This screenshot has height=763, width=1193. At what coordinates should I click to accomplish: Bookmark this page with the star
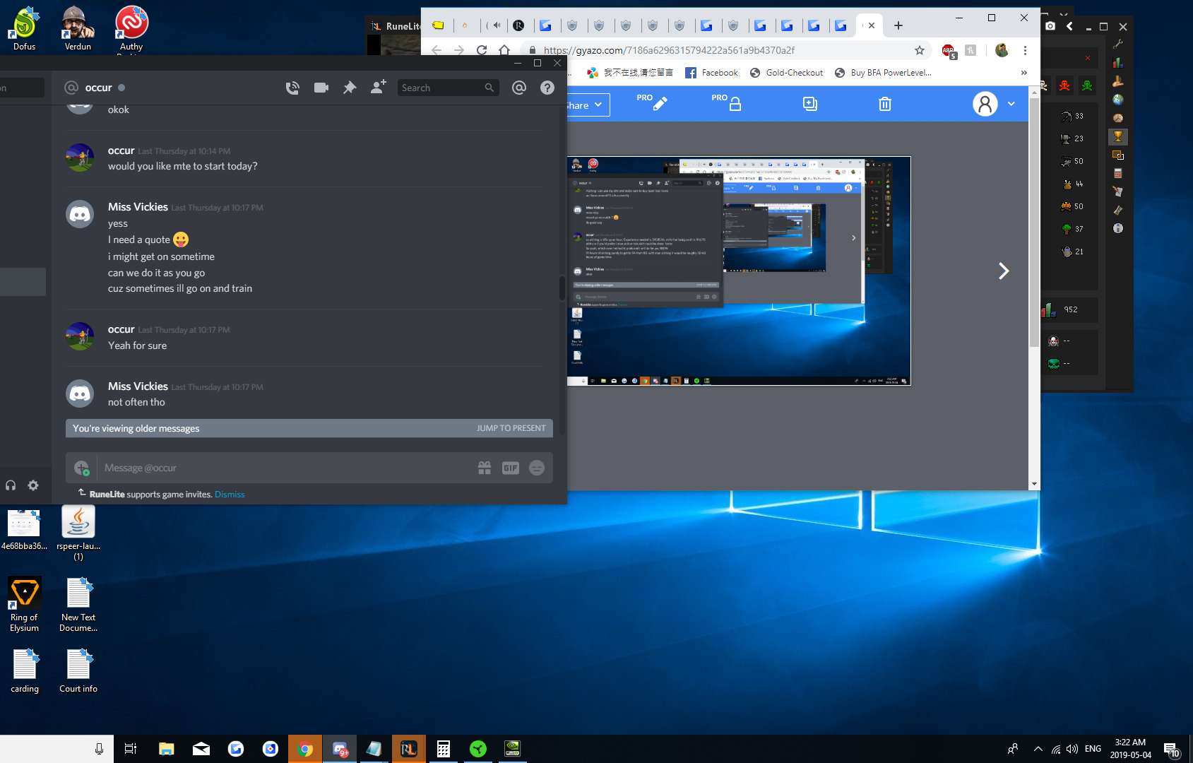click(919, 50)
